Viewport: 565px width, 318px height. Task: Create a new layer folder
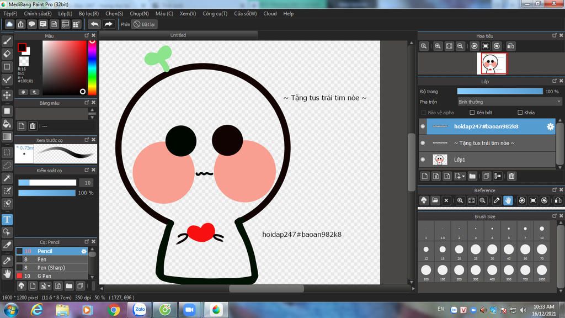[x=472, y=176]
